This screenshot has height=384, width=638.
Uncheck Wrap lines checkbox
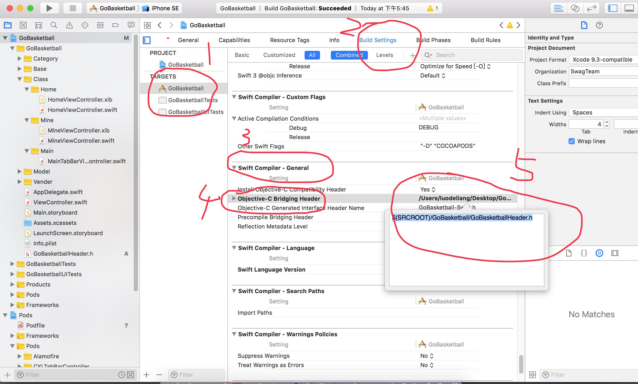(x=571, y=141)
